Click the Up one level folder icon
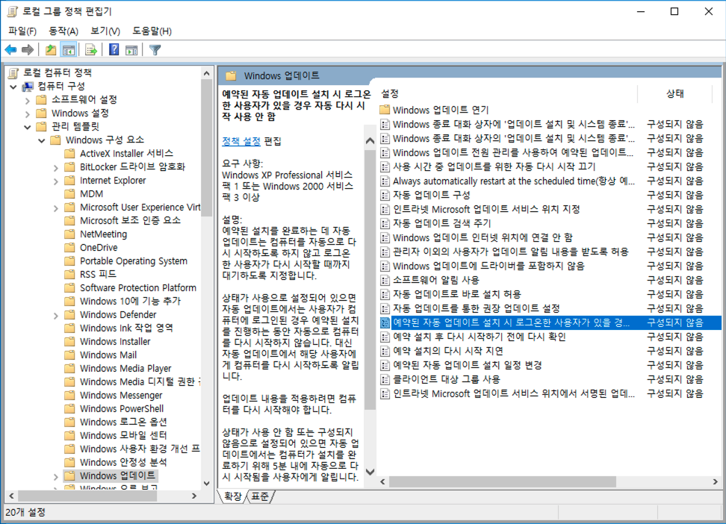 tap(51, 50)
